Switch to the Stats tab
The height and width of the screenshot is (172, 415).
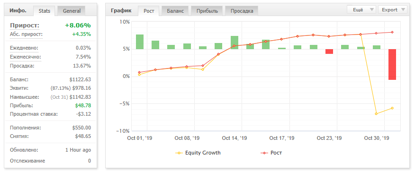coord(45,11)
